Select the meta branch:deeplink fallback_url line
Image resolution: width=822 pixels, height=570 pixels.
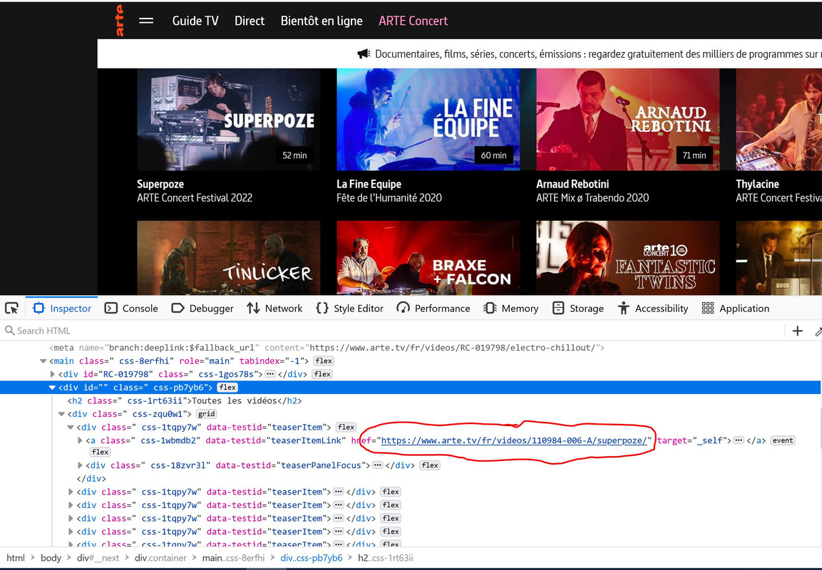(x=327, y=348)
